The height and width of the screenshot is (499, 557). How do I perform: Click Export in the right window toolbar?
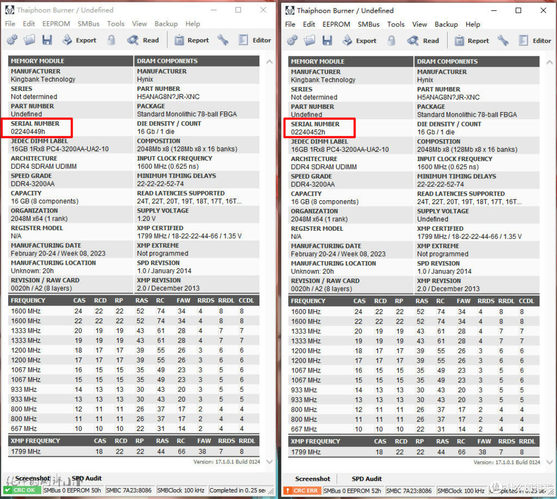(x=359, y=41)
